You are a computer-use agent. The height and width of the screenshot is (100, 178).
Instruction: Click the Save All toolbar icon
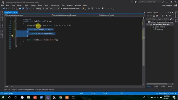23,9
